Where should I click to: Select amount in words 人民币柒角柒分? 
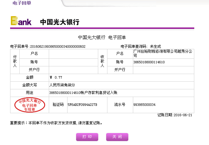point(62,85)
